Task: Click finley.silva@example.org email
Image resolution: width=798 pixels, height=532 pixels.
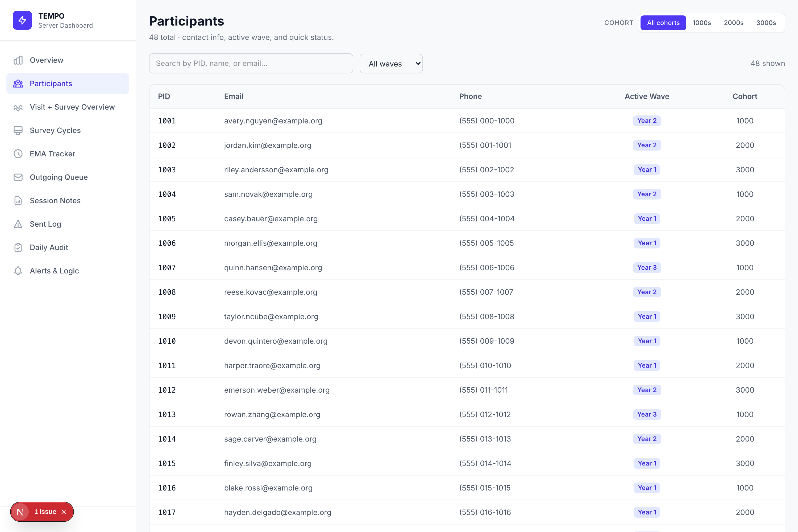Action: tap(268, 463)
